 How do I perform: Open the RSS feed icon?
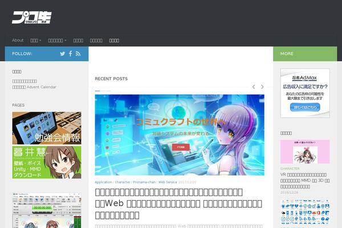(78, 54)
